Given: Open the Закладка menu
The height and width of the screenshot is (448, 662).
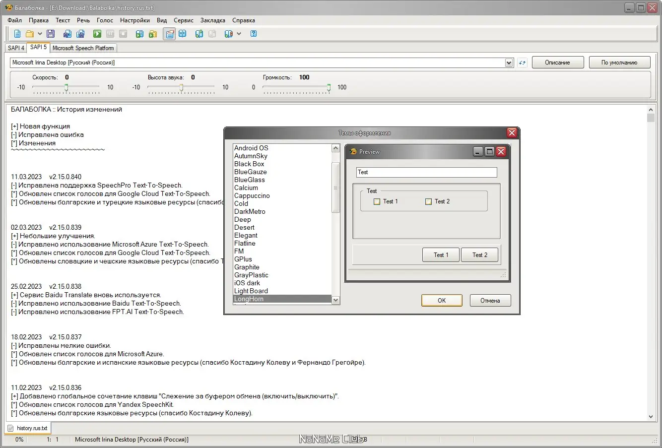Looking at the screenshot, I should (213, 20).
